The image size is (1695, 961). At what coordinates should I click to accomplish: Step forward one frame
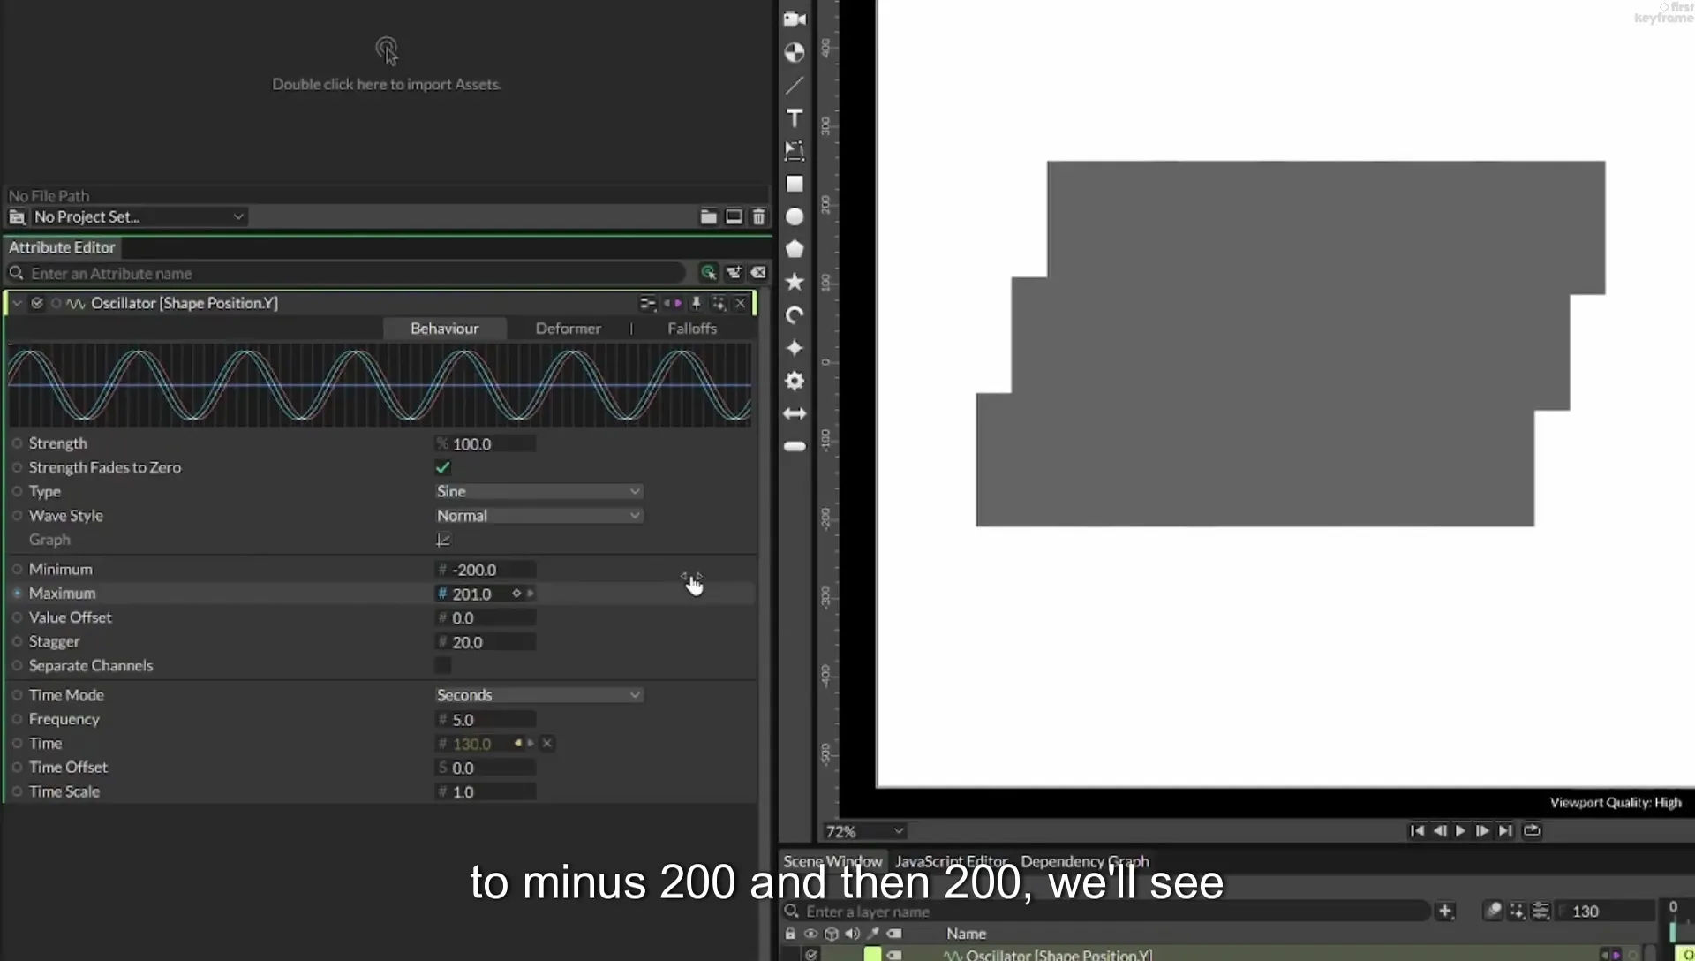[1482, 830]
